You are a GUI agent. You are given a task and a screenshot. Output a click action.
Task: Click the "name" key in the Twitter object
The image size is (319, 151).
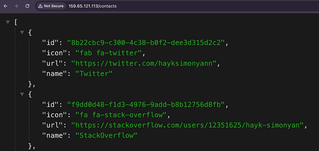pyautogui.click(x=55, y=74)
